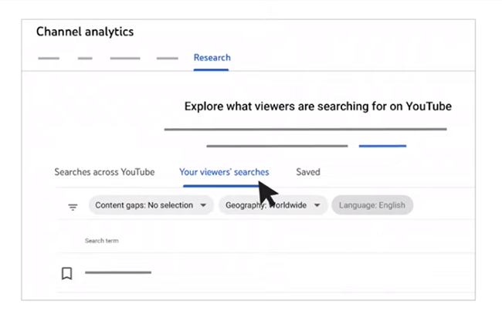Click the search bar under Explore heading

pyautogui.click(x=305, y=129)
